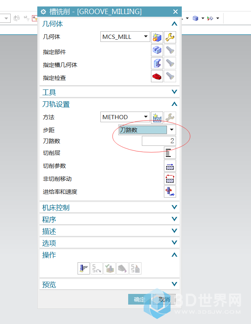The height and width of the screenshot is (324, 251).
Task: Click the checkered arrow icon in background toolbar
Action: [x=210, y=18]
